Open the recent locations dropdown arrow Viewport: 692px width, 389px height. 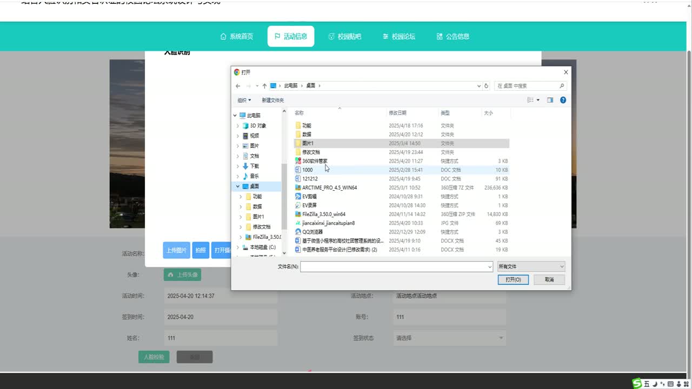[257, 86]
